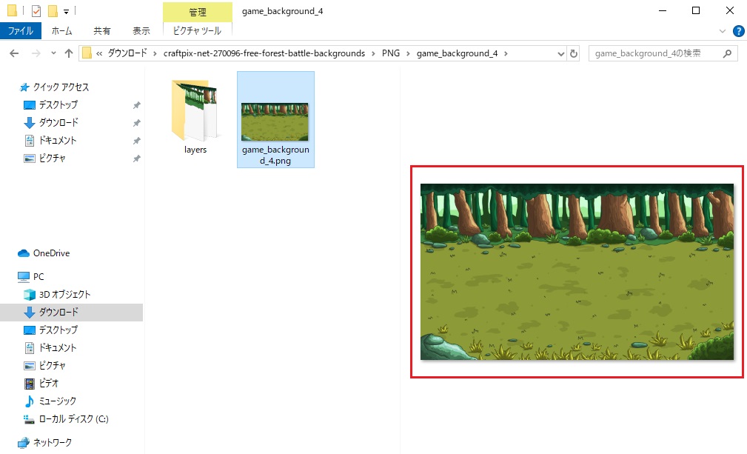Screen dimensions: 747x454
Task: Click the pin icon beside Quick access ピクチャ
Action: 136,158
